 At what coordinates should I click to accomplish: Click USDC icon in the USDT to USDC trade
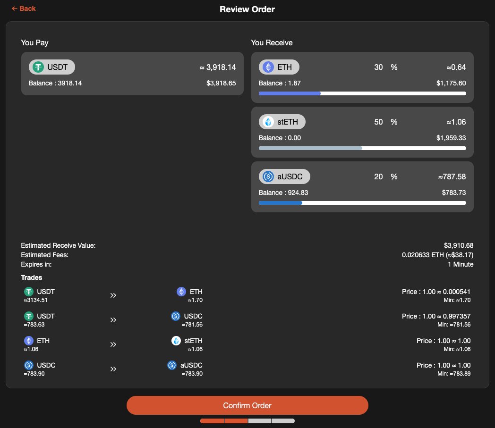click(x=176, y=316)
